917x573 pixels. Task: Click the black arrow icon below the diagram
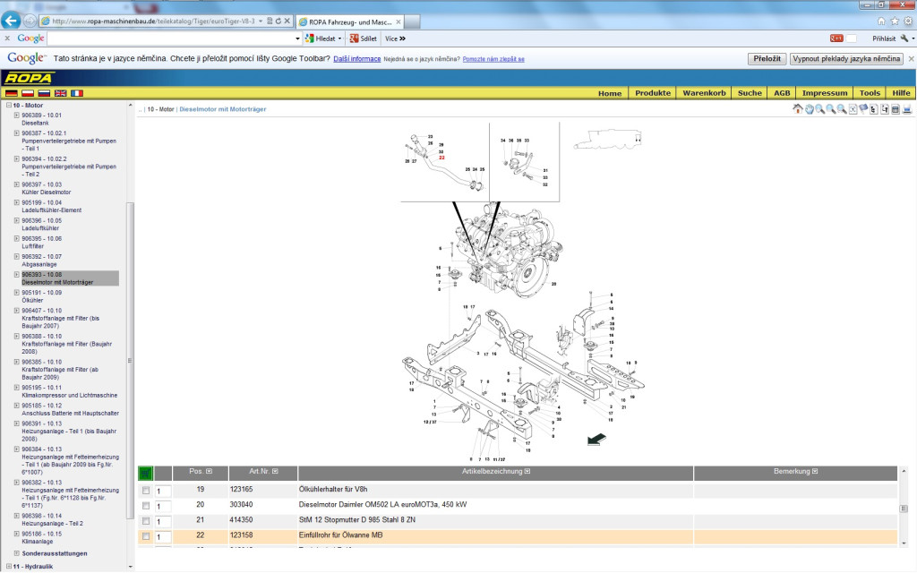(596, 439)
